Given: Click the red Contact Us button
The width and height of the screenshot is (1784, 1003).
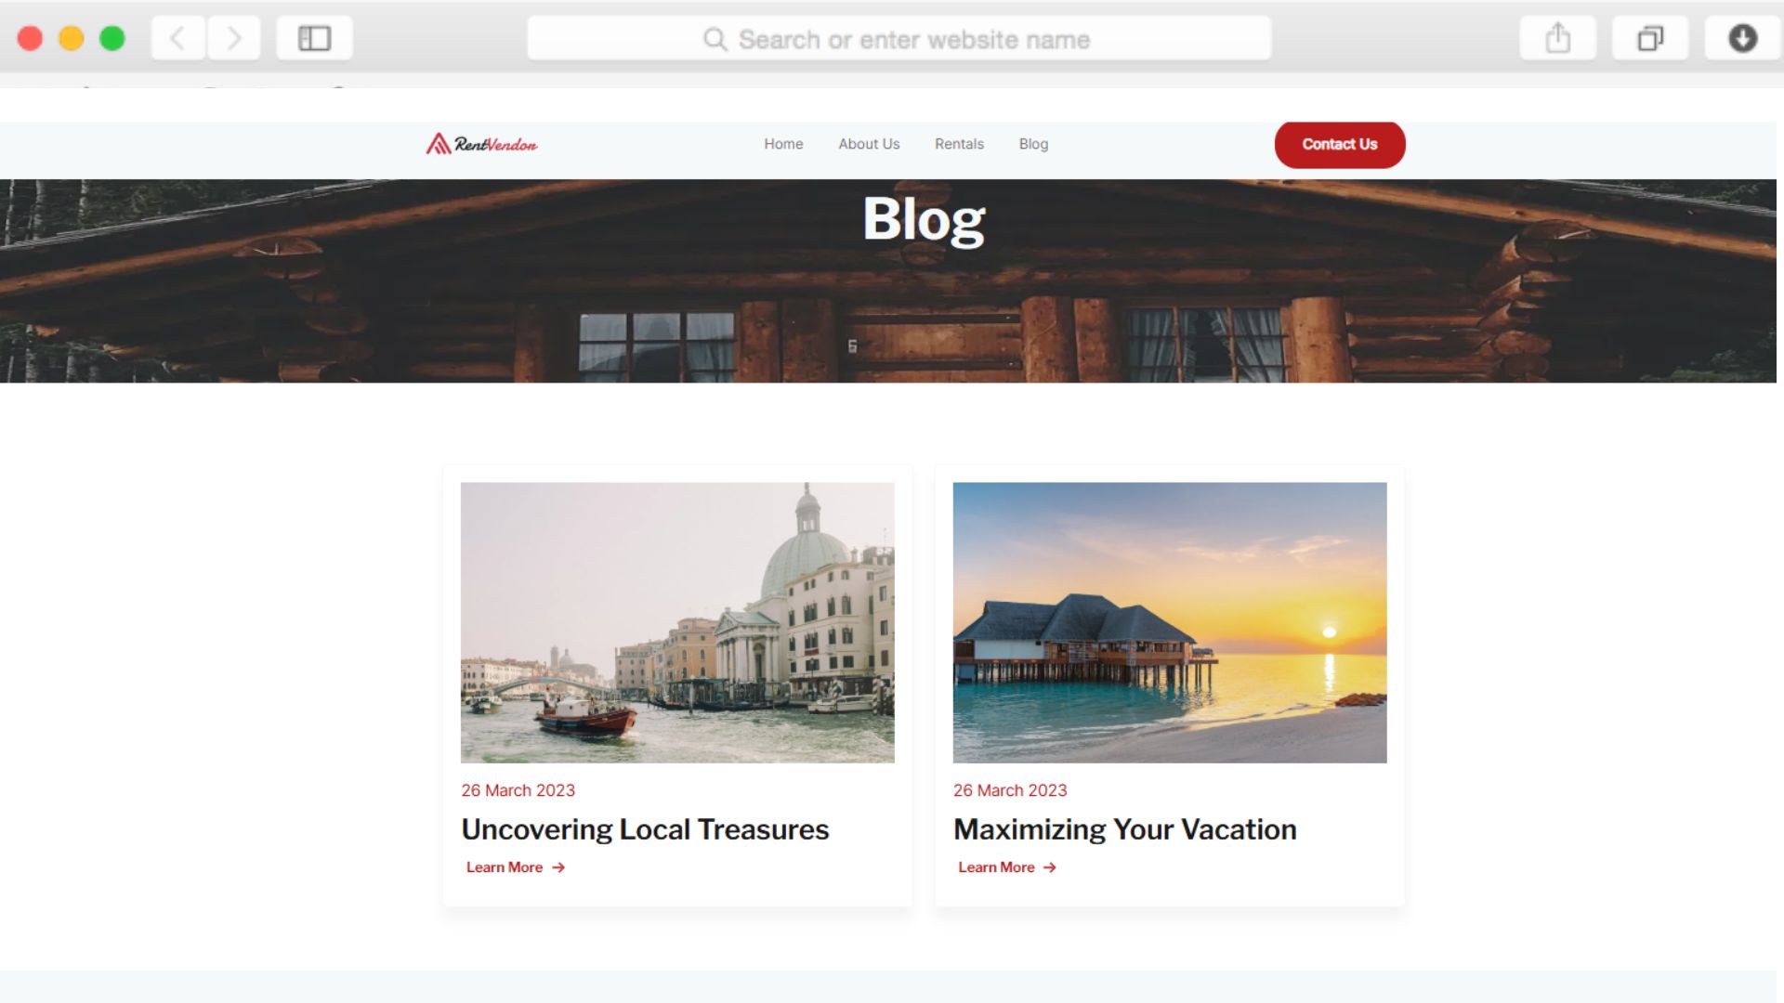Looking at the screenshot, I should point(1340,144).
